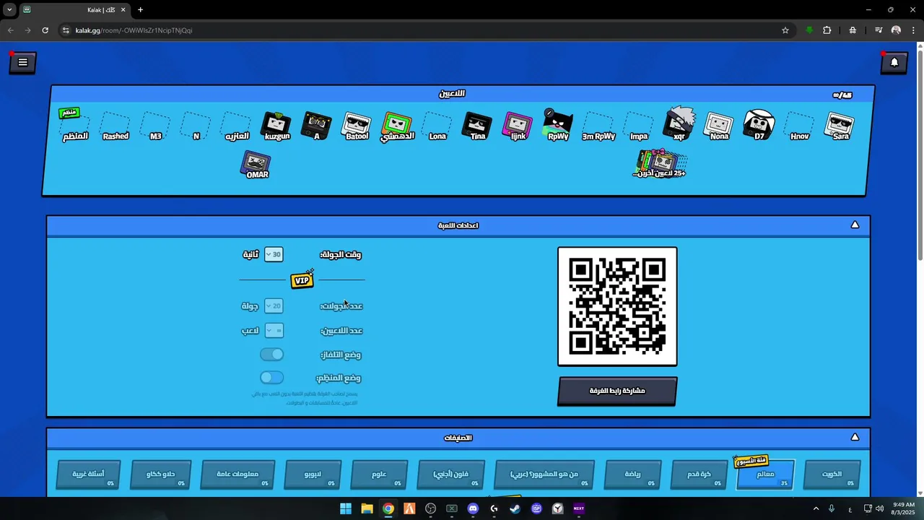Show the 25+ other players stack
The height and width of the screenshot is (520, 924).
[660, 163]
